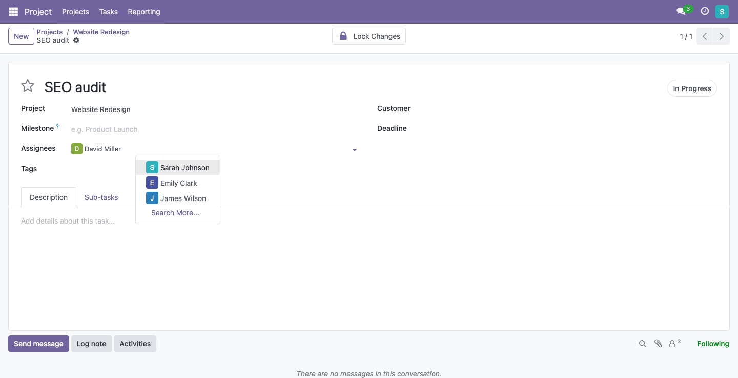Open the Reporting menu
The width and height of the screenshot is (738, 378).
click(x=144, y=12)
